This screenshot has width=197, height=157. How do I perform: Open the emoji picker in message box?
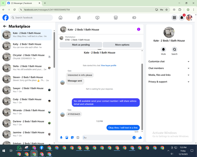point(134,137)
